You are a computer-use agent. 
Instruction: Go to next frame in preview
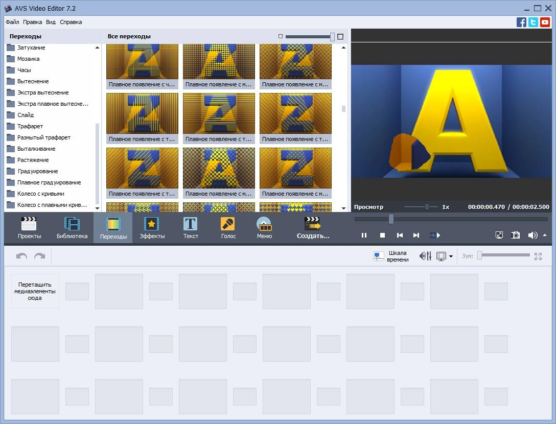(416, 235)
